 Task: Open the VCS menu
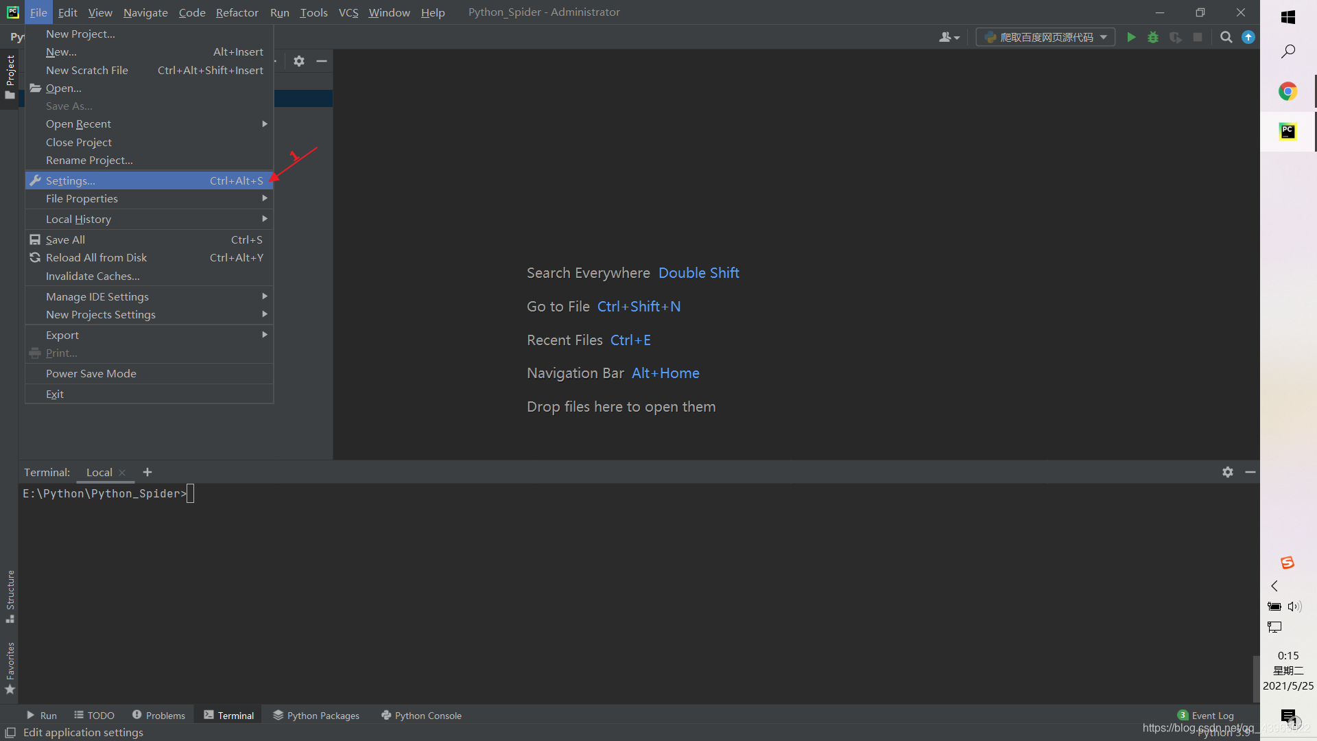pos(348,12)
